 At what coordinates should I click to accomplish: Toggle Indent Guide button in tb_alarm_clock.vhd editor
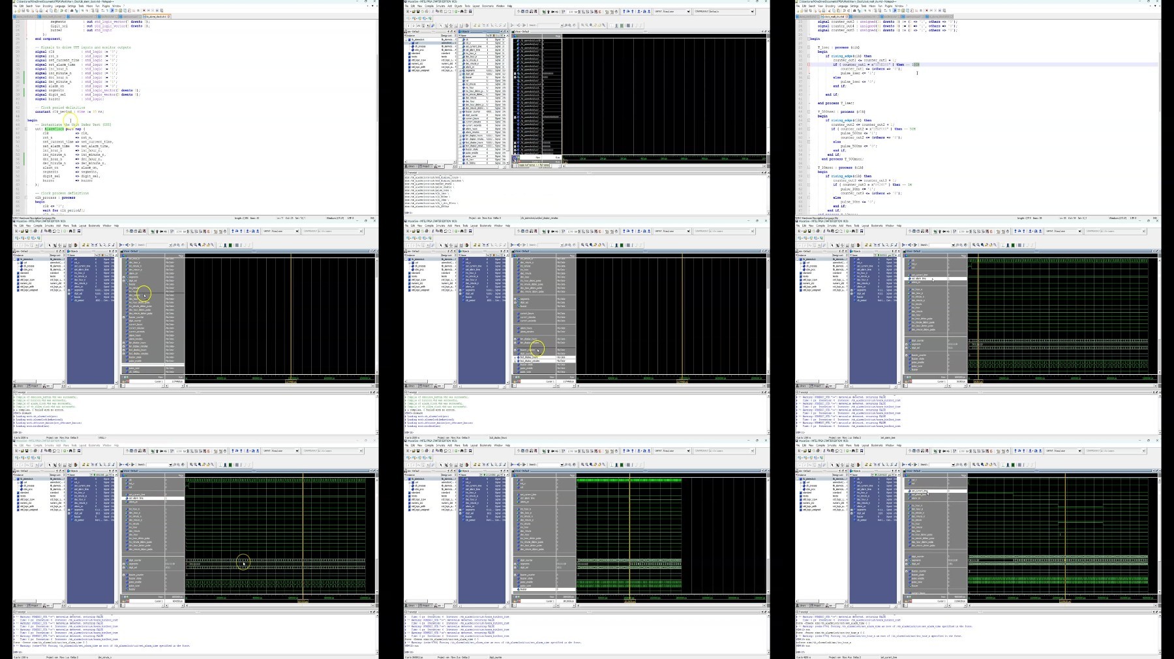[x=112, y=10]
